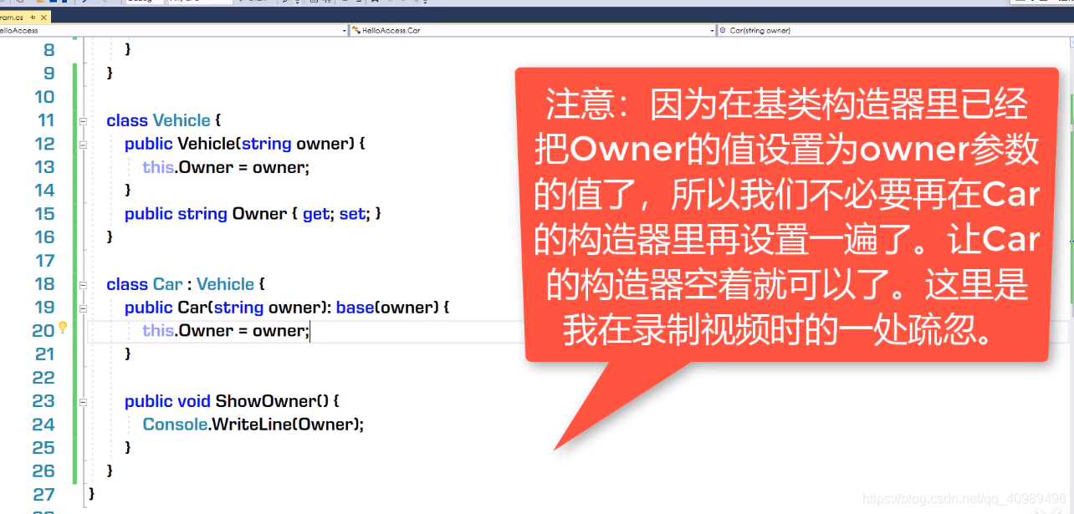Click the 'base' keyword on line 19
Viewport: 1074px width, 514px height.
(x=355, y=308)
